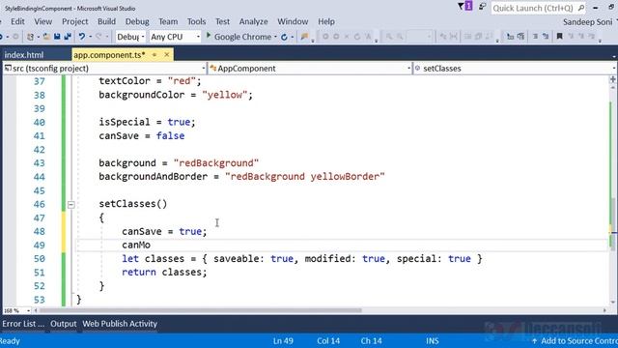The height and width of the screenshot is (348, 618).
Task: Open the Build menu
Action: [x=106, y=21]
